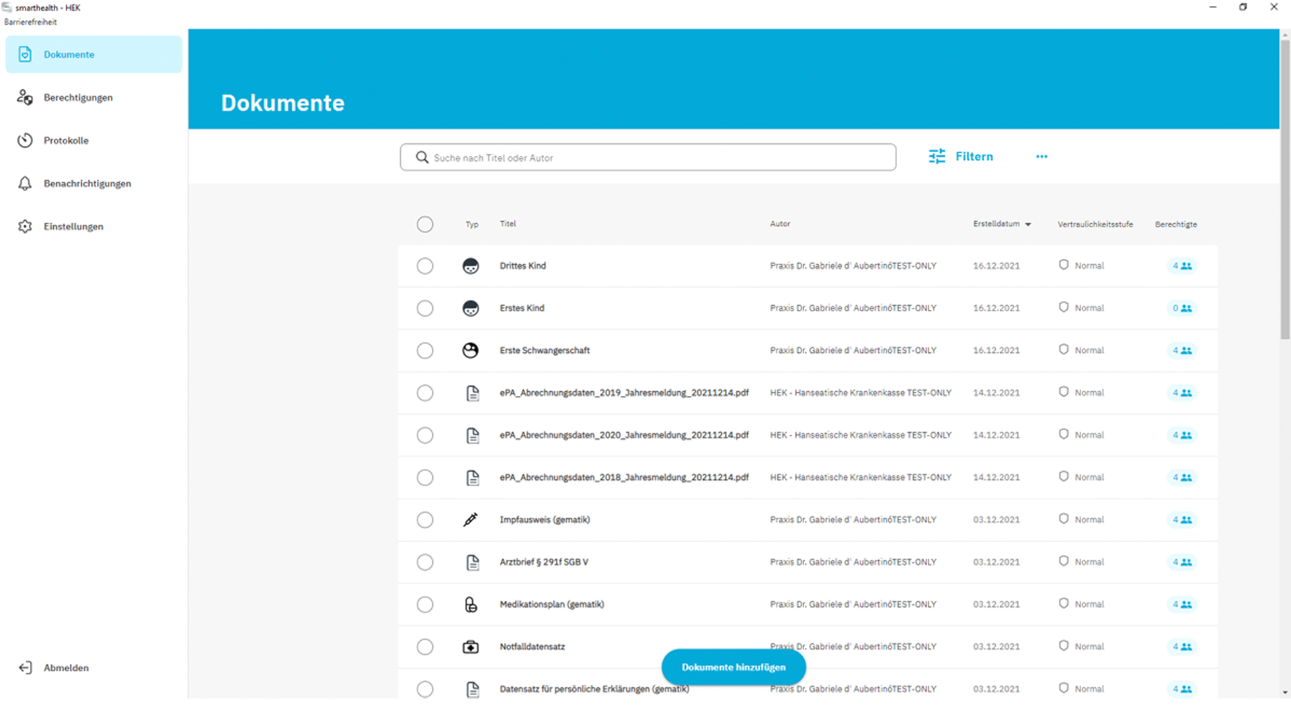The image size is (1291, 726).
Task: Go to Berechtigungen in sidebar
Action: pos(78,97)
